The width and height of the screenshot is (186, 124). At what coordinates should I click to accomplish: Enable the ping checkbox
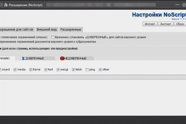[x=87, y=69]
